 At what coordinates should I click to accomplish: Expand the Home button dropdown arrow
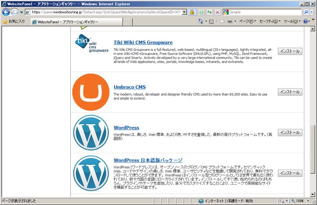click(x=206, y=21)
